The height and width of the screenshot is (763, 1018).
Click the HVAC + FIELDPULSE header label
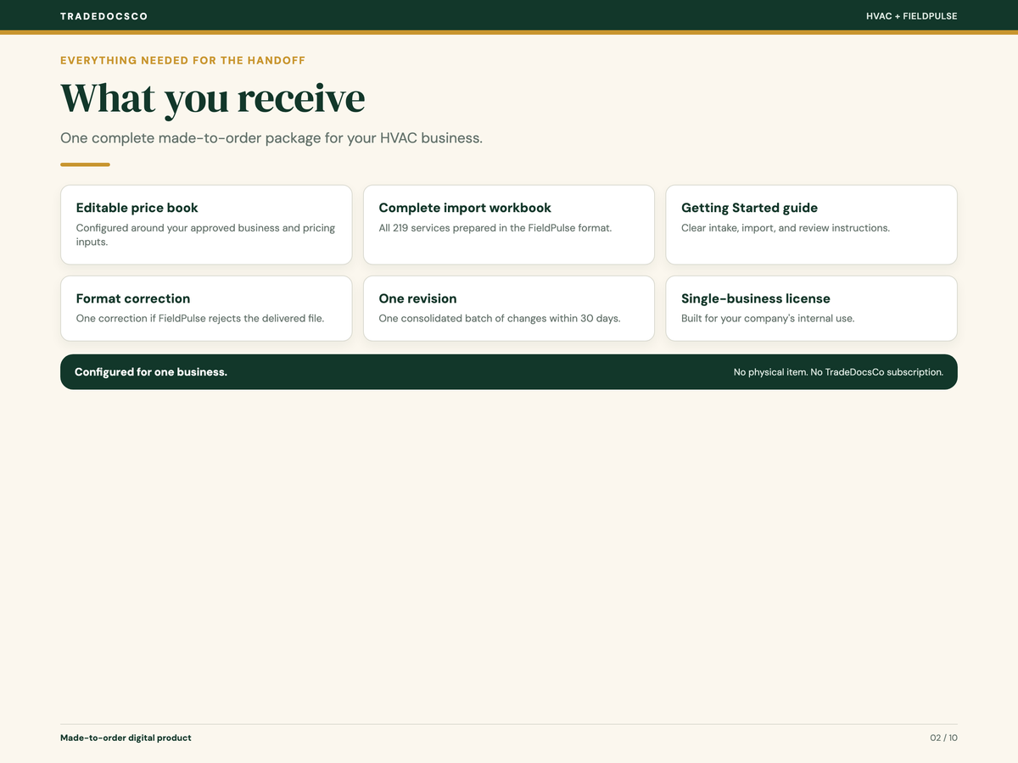[x=912, y=16]
